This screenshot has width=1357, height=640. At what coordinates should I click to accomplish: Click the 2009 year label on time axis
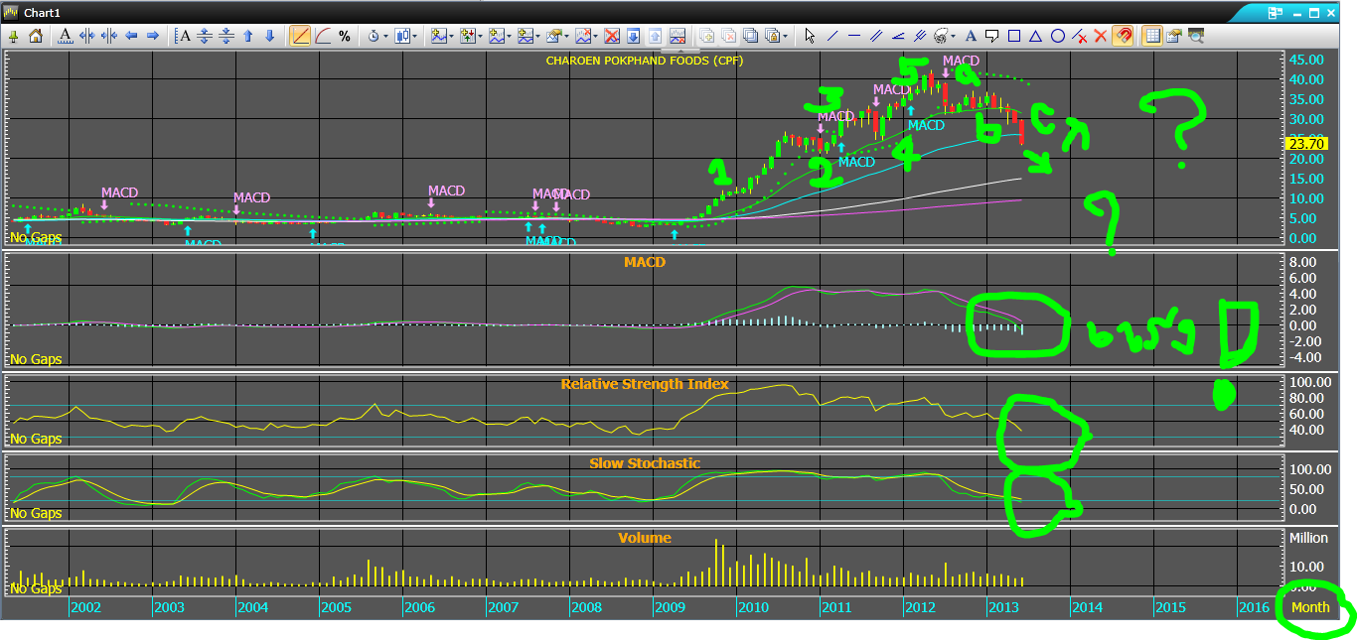tap(670, 607)
